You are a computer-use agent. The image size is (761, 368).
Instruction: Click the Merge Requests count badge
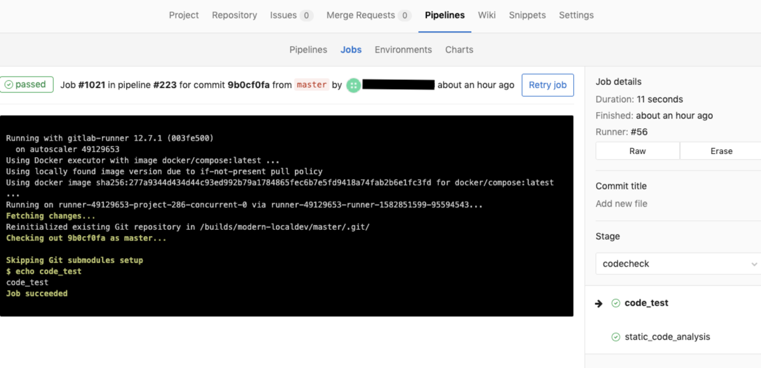pyautogui.click(x=405, y=15)
